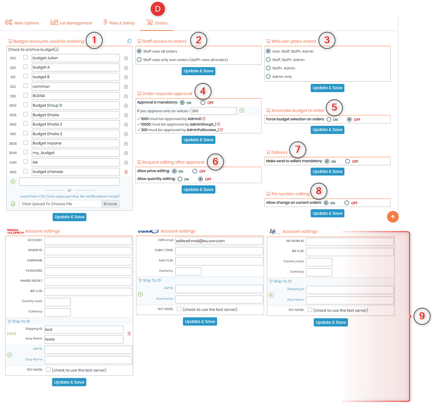Click the copy icon beside budget accounts header
The image size is (432, 403).
(129, 41)
